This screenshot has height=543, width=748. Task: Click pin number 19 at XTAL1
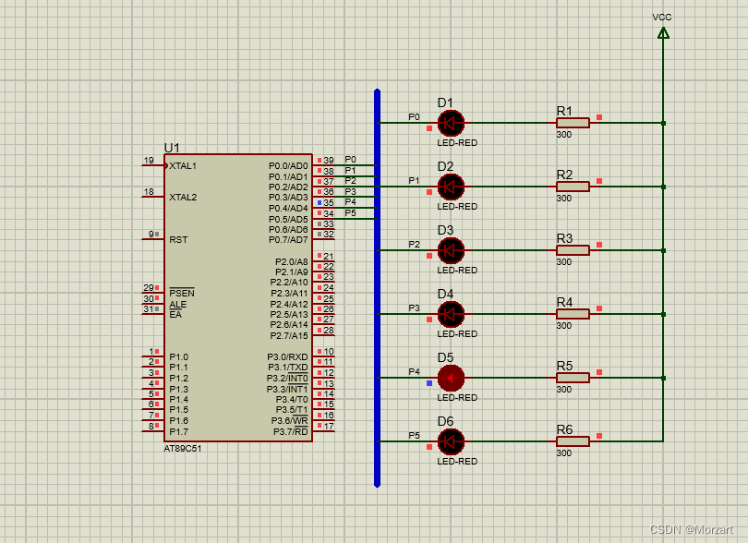[x=149, y=161]
